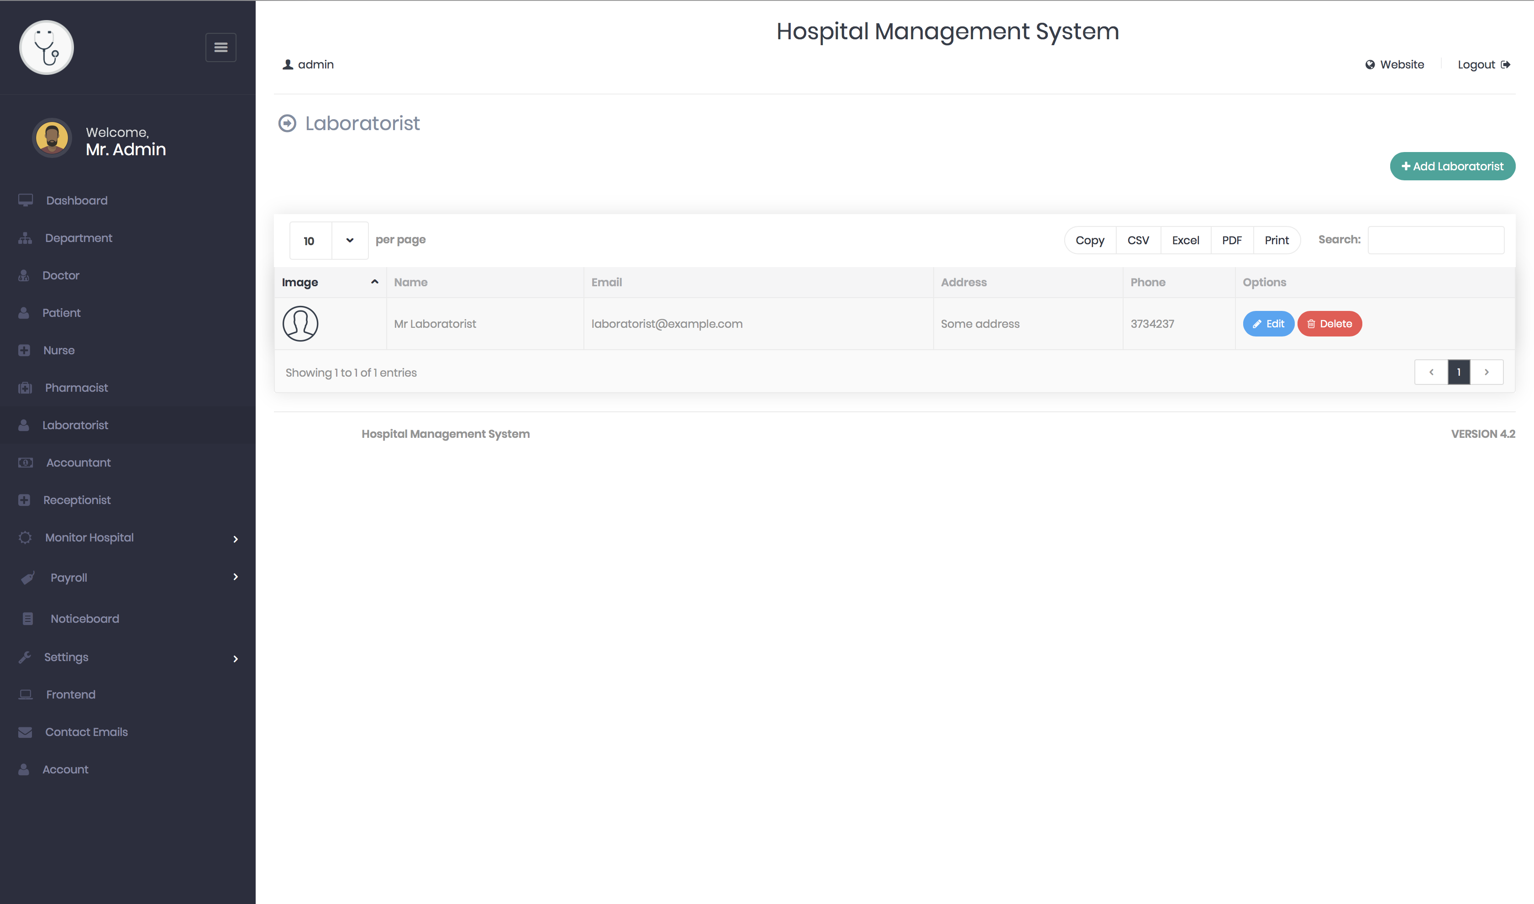Screen dimensions: 1534x904
Task: Select page 1 in pagination
Action: click(x=1459, y=372)
